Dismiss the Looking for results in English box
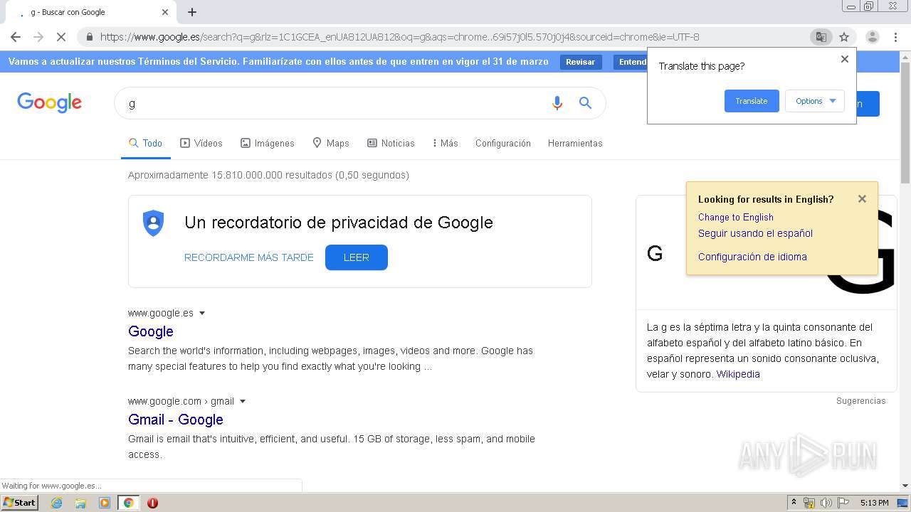The height and width of the screenshot is (512, 911). 862,199
